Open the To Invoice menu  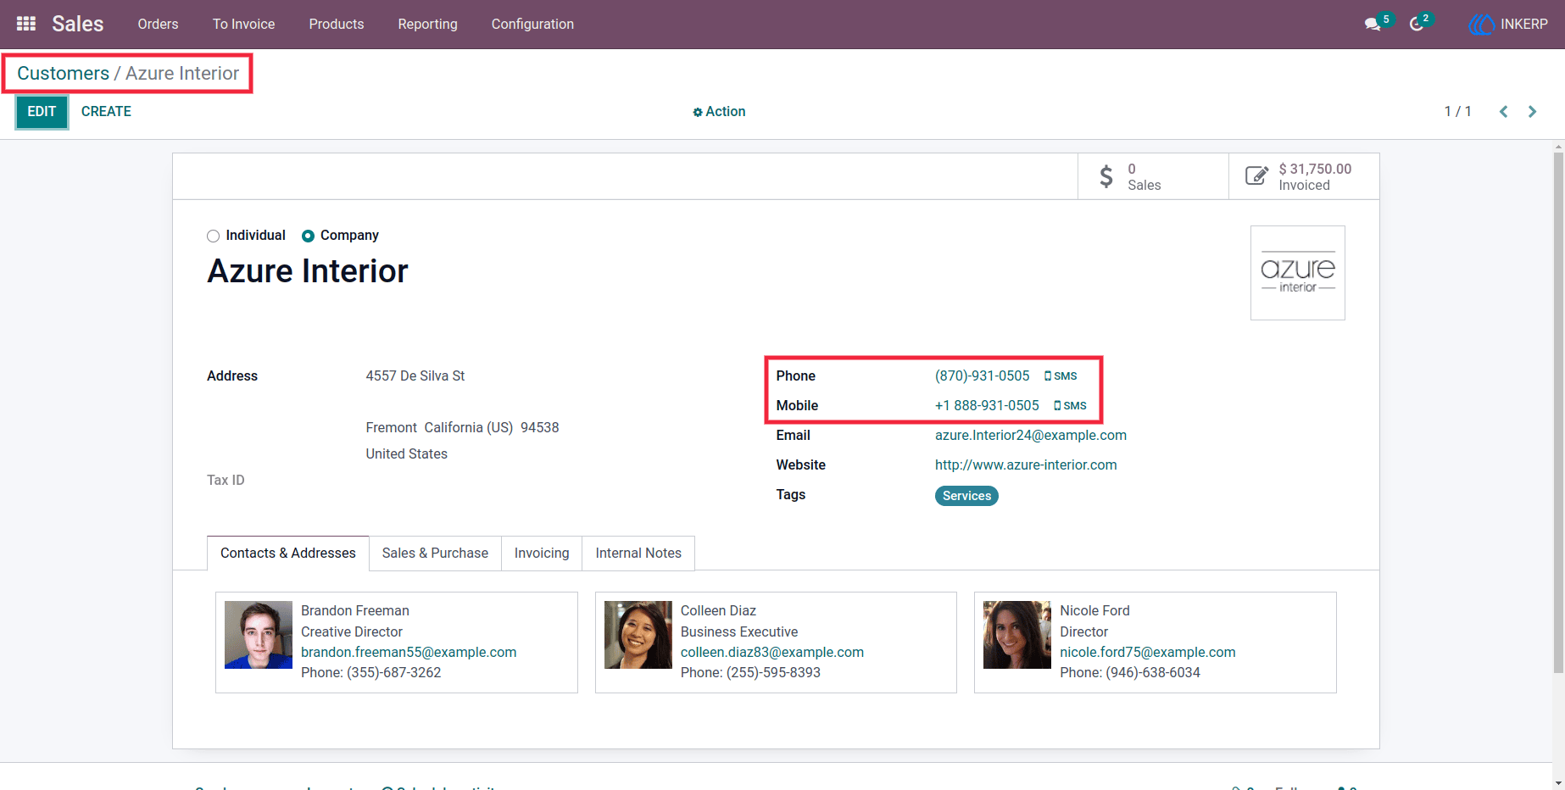coord(243,25)
